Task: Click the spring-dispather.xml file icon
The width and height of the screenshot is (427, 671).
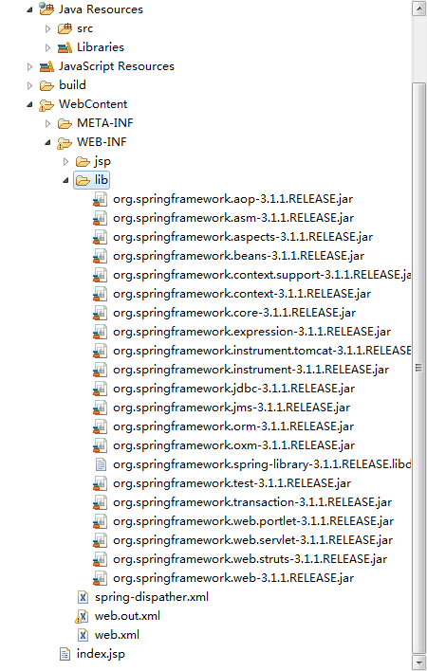Action: point(84,597)
